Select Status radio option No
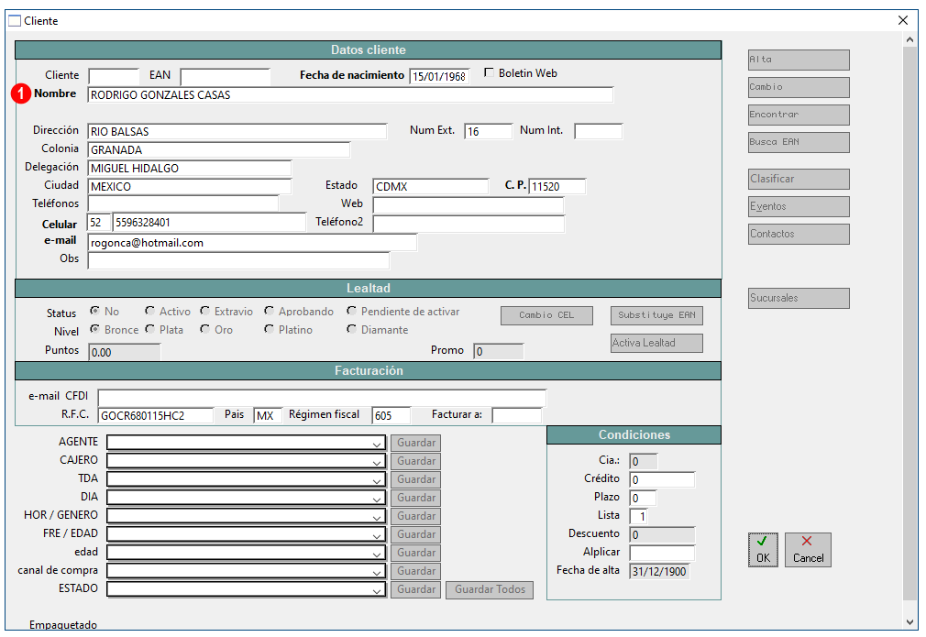 [94, 311]
